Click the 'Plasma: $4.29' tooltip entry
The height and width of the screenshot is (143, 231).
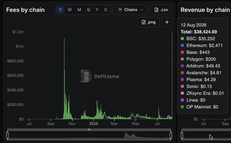click(x=201, y=79)
